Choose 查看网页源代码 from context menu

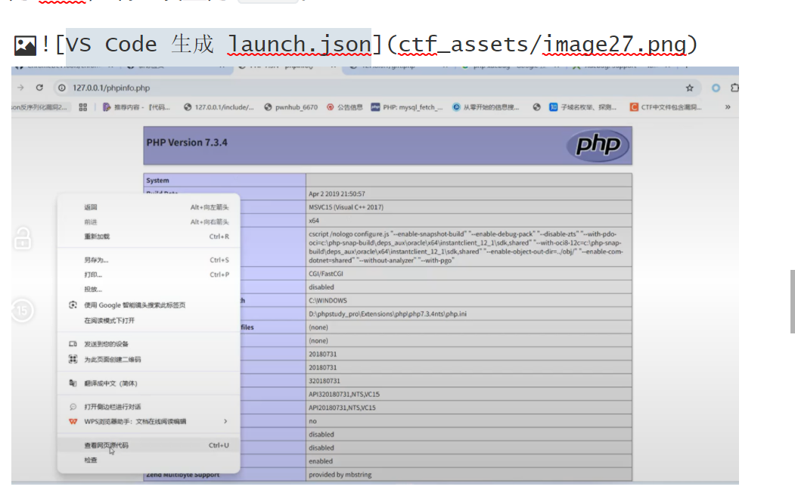148,445
